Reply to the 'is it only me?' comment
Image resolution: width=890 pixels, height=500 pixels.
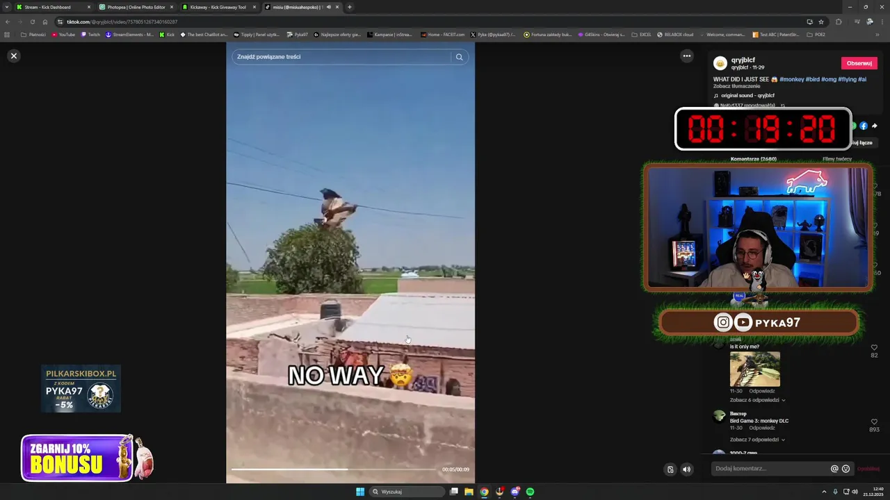tap(761, 391)
